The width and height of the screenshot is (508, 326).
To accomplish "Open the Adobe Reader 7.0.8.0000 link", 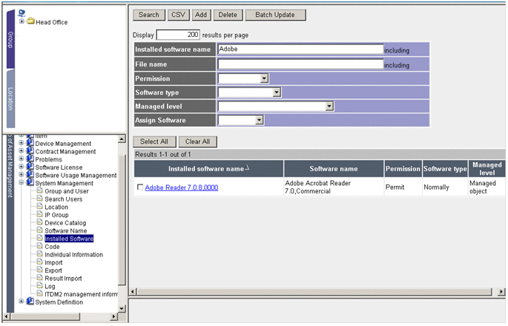I will (x=182, y=187).
